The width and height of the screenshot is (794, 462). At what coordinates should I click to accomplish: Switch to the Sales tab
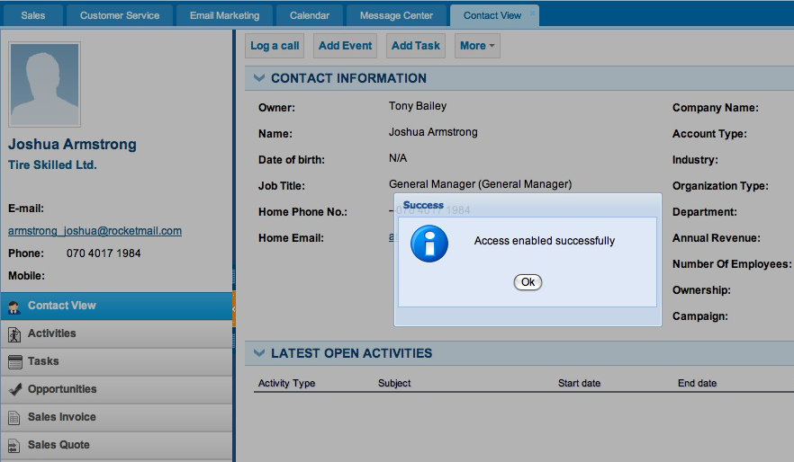point(33,15)
